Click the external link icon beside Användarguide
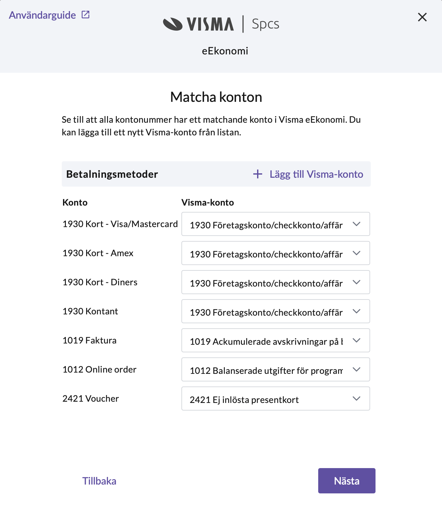The height and width of the screenshot is (513, 442). coord(85,15)
